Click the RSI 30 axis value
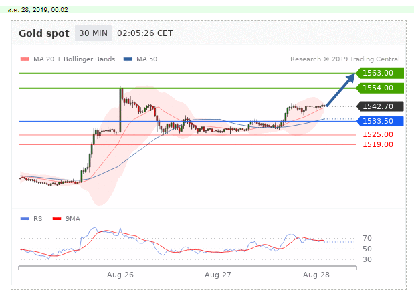 [367, 260]
